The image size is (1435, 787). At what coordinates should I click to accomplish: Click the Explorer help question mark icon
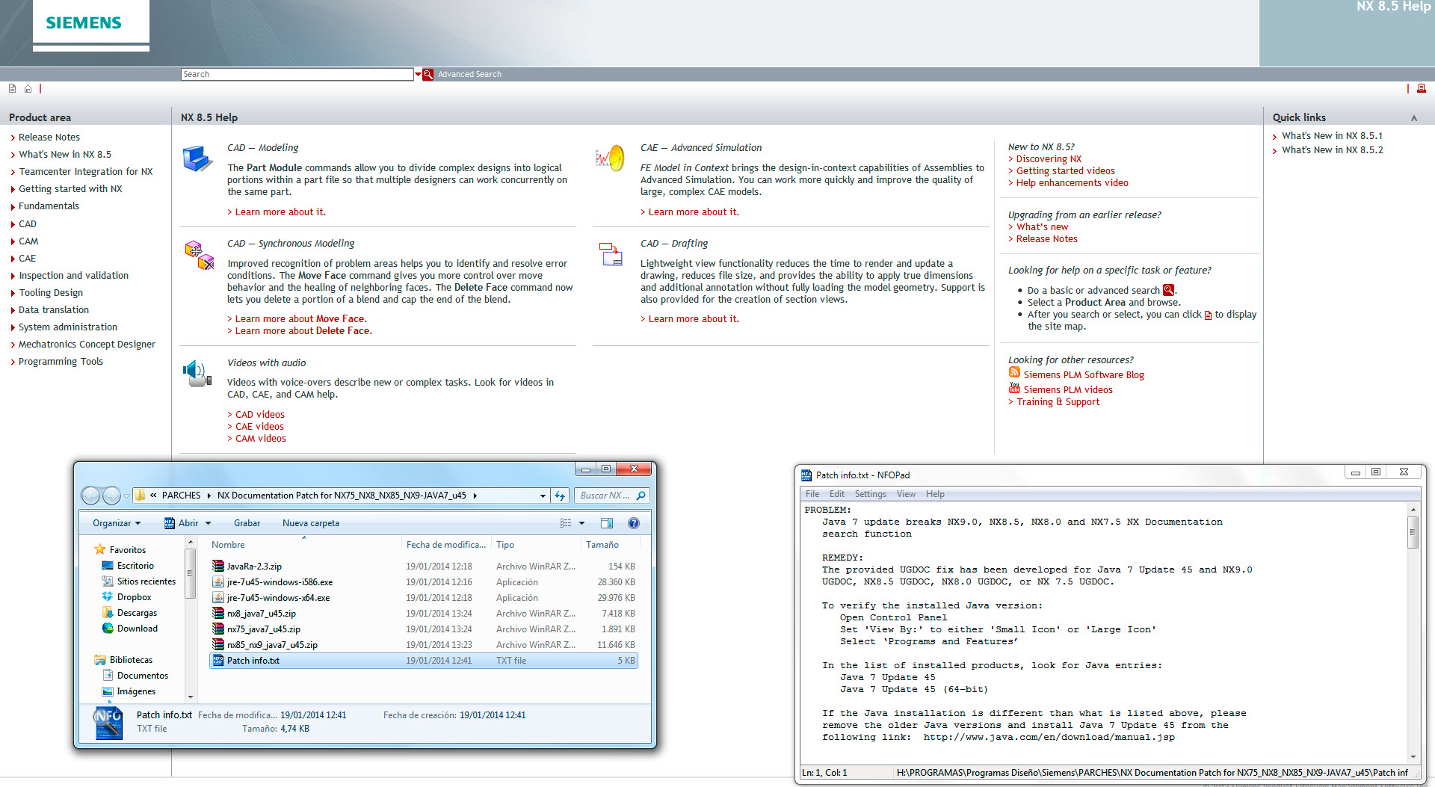point(634,523)
